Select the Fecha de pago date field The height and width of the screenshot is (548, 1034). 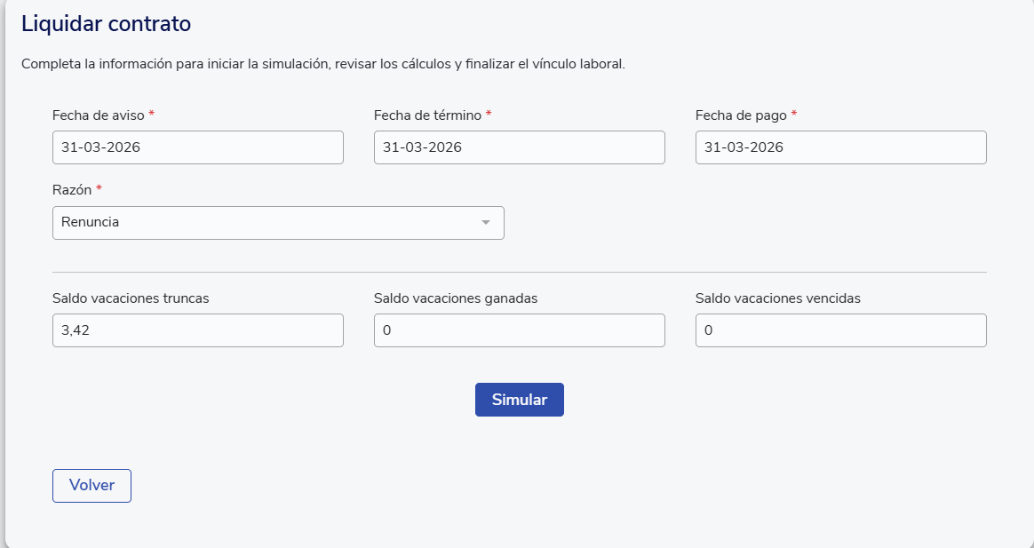(840, 147)
